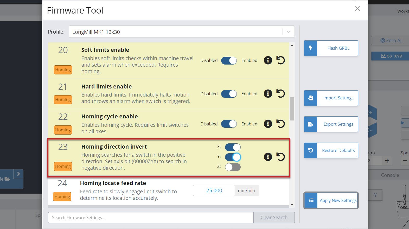Expand the left side panel chevron
Image resolution: width=409 pixels, height=229 pixels.
18,174
